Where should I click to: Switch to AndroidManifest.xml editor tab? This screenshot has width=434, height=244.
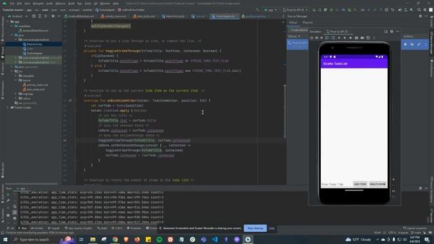click(x=79, y=16)
